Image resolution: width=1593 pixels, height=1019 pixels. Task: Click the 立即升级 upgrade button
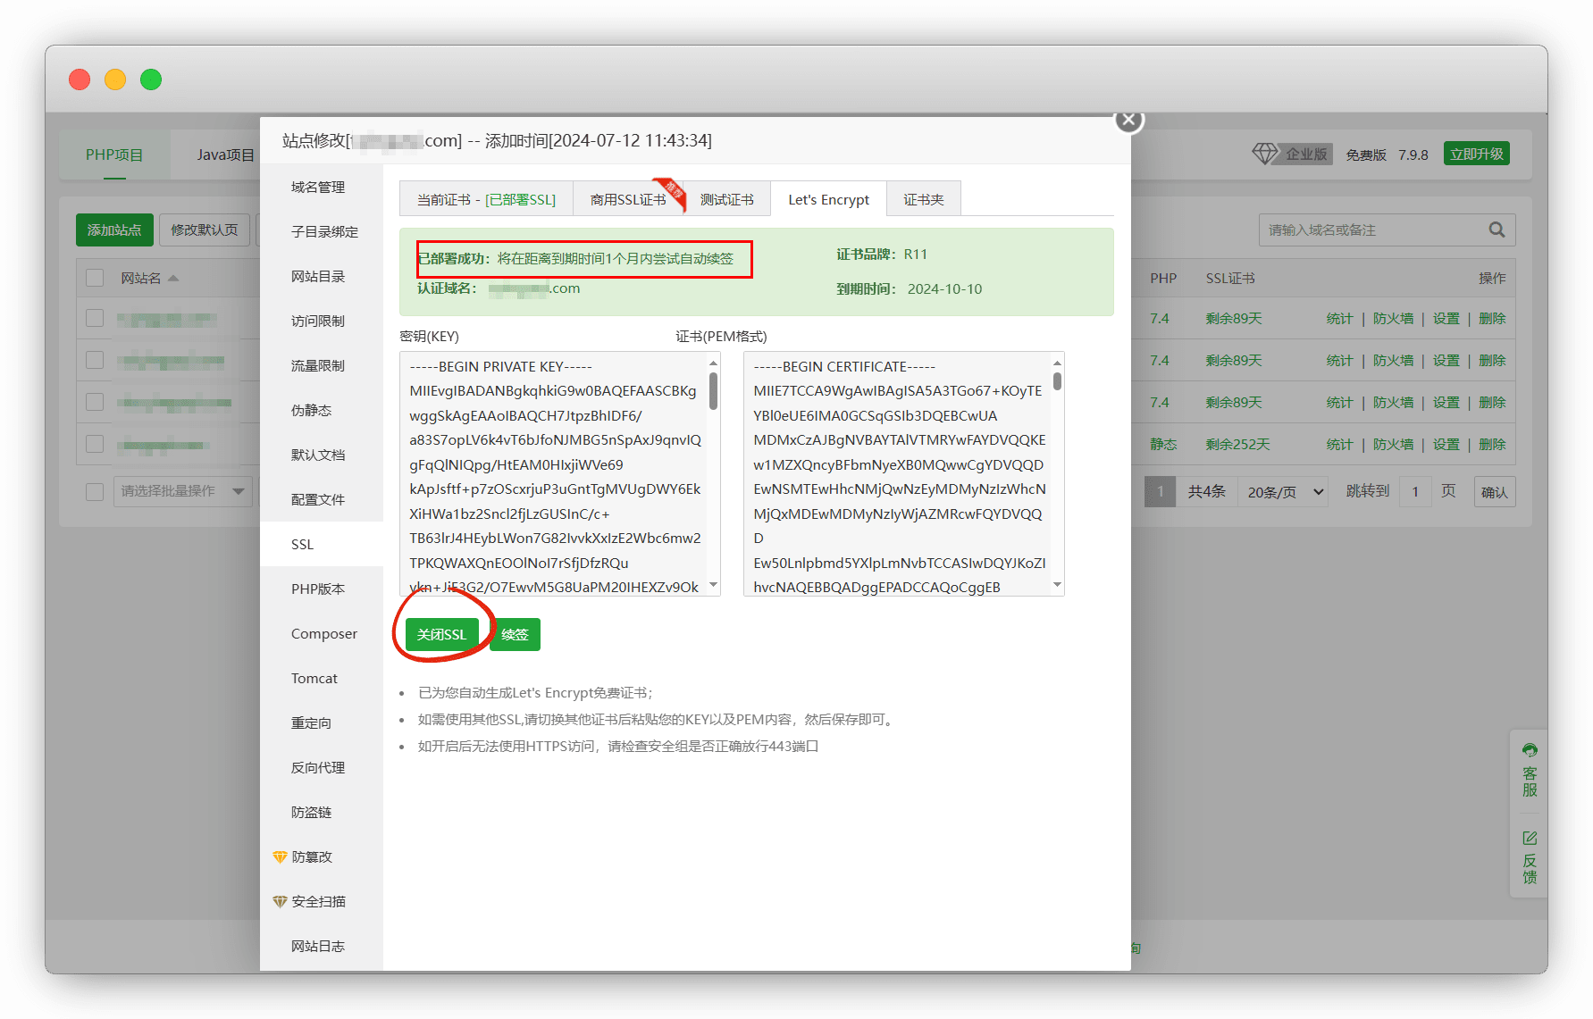click(1476, 154)
